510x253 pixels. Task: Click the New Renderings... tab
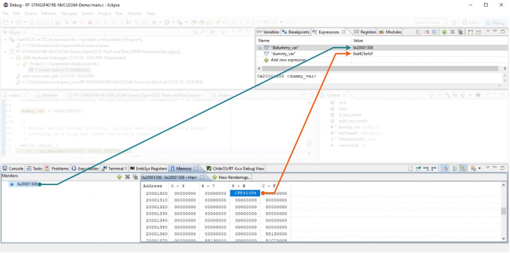point(231,177)
